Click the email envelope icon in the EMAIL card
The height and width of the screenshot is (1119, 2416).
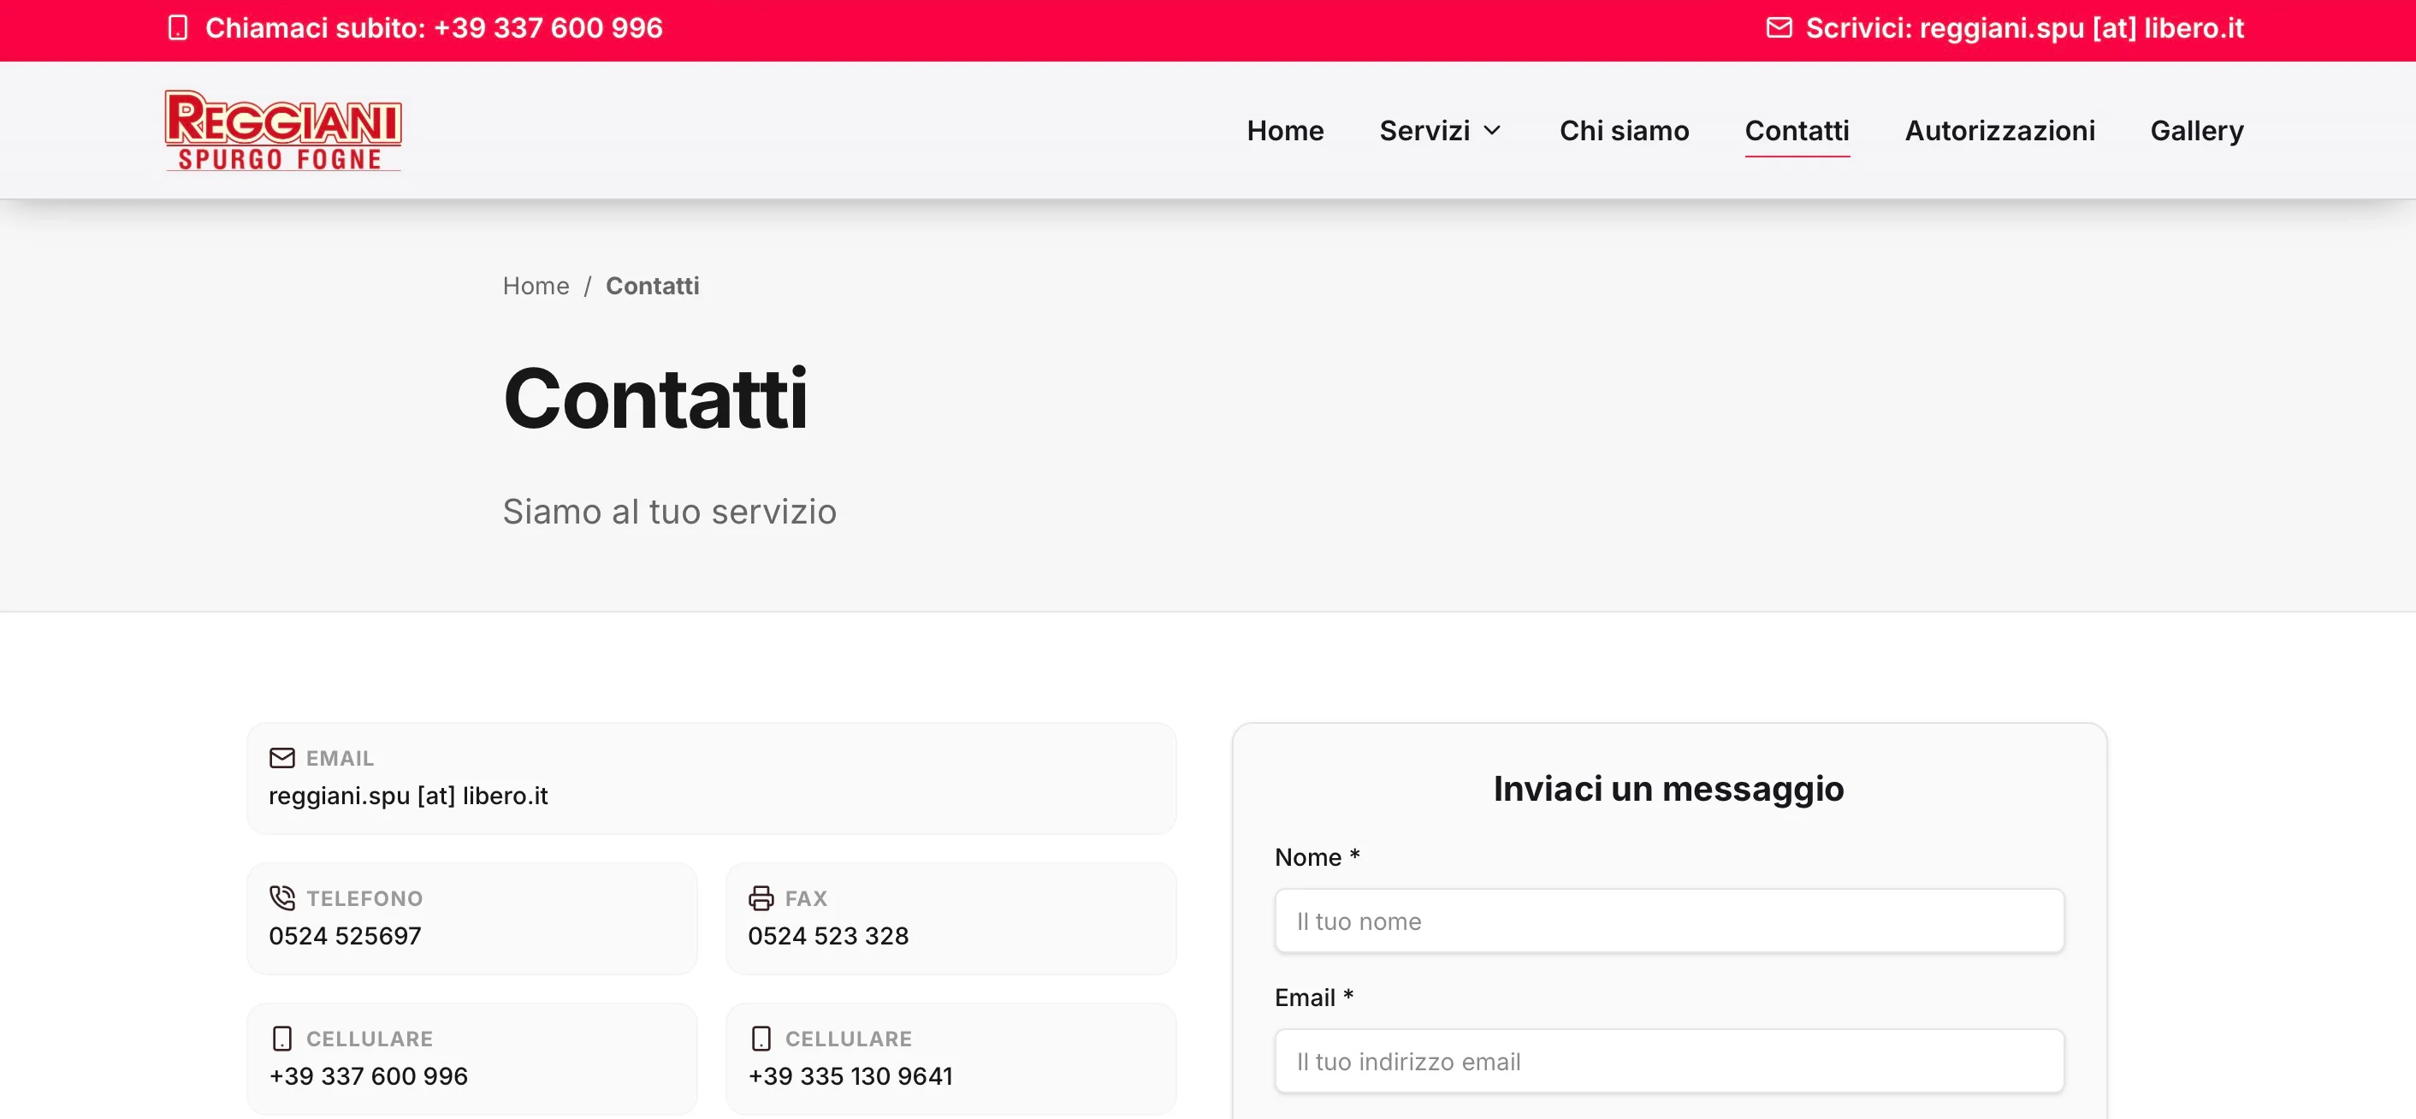click(282, 757)
